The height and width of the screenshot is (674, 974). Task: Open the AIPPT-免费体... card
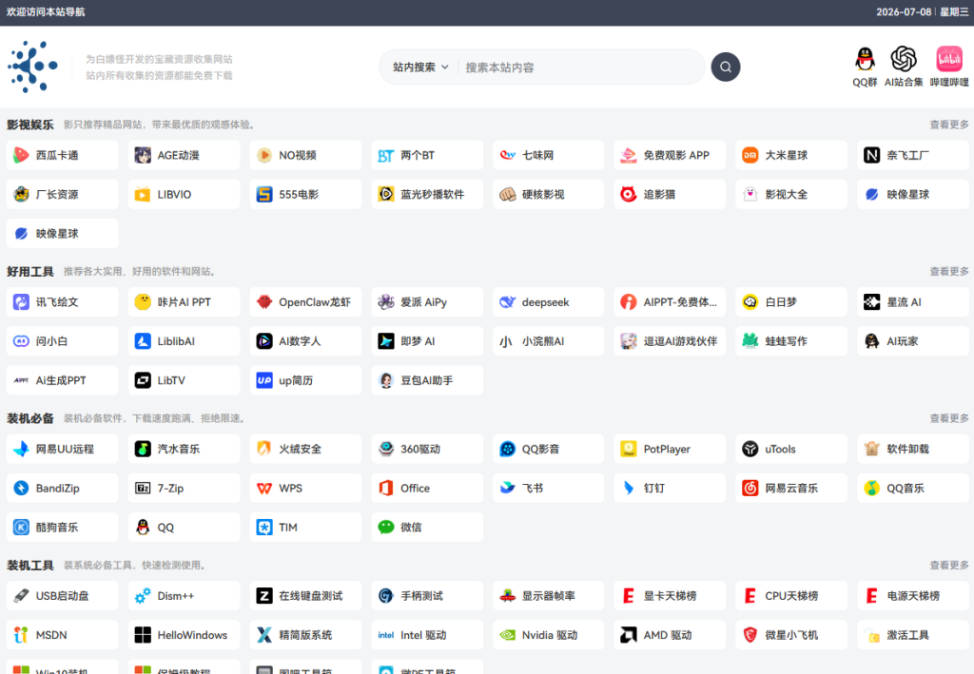coord(670,302)
